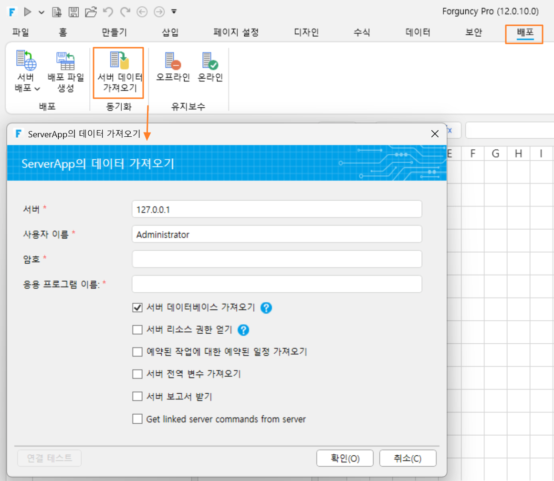
Task: Click the Run play icon in quick access toolbar
Action: coord(28,12)
